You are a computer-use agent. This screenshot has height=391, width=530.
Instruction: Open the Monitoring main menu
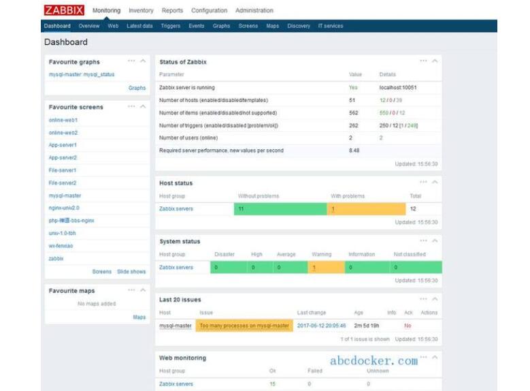(x=106, y=10)
